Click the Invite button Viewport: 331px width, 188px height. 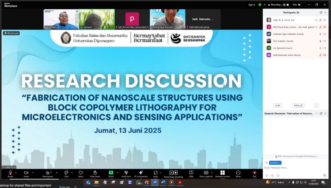point(277,105)
